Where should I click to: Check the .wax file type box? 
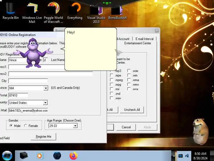[129, 71]
